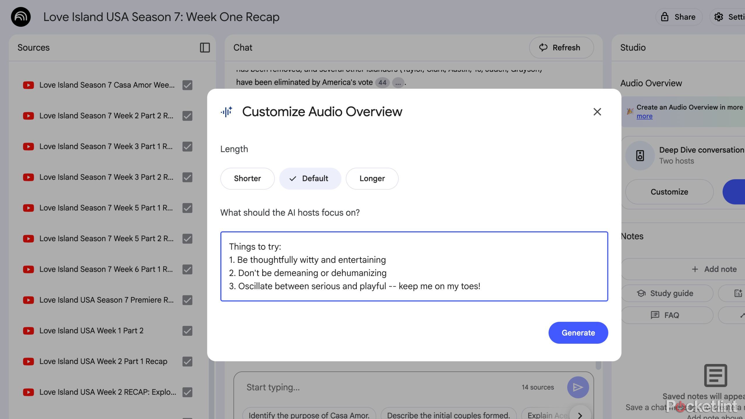Click the Deep Dive conversation speaker icon
Screen dimensions: 745x419
tap(640, 155)
